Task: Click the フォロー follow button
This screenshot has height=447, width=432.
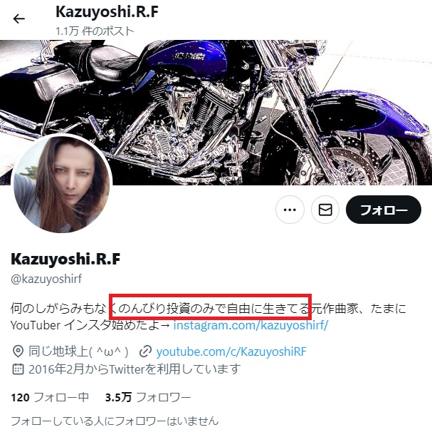Action: tap(384, 210)
